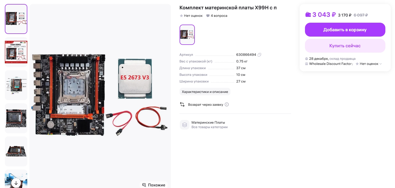
Task: Click the Wholesale Discount Factory store icon
Action: point(307,64)
